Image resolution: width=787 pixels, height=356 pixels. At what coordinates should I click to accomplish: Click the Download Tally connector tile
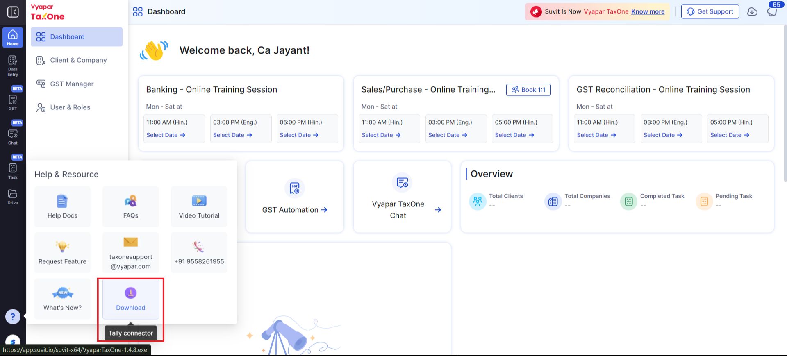pos(131,299)
